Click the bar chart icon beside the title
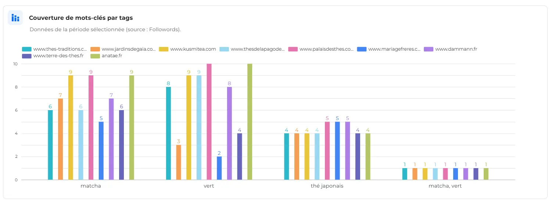The image size is (552, 203). 15,18
